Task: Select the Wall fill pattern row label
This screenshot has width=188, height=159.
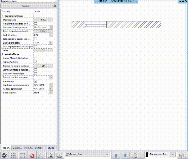Action: click(10, 35)
